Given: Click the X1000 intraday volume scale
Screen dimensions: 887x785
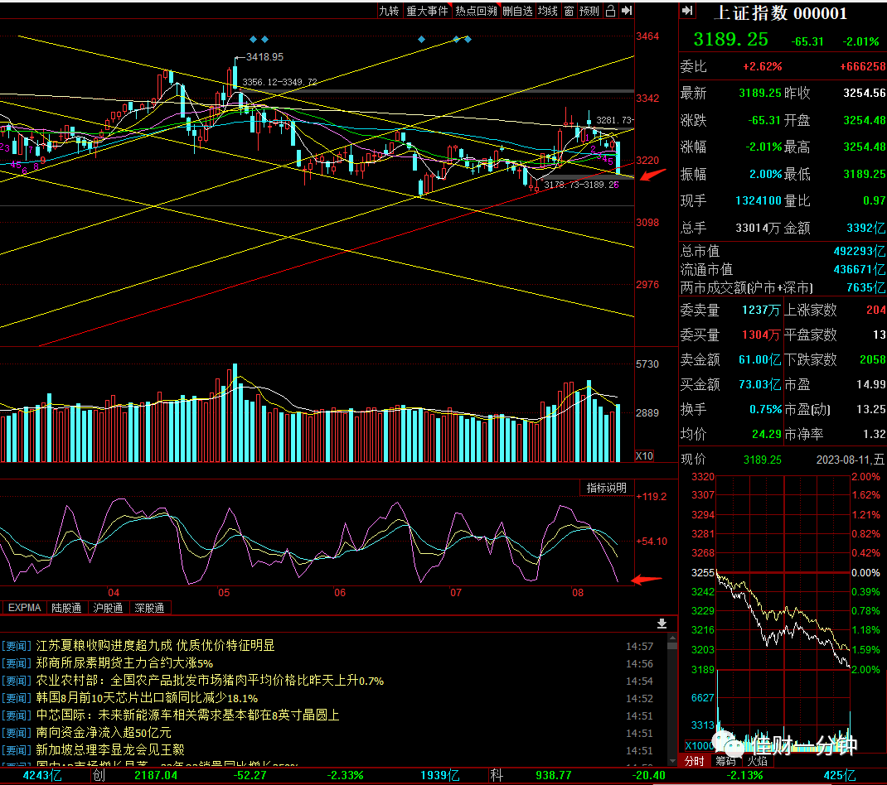Looking at the screenshot, I should pyautogui.click(x=700, y=745).
